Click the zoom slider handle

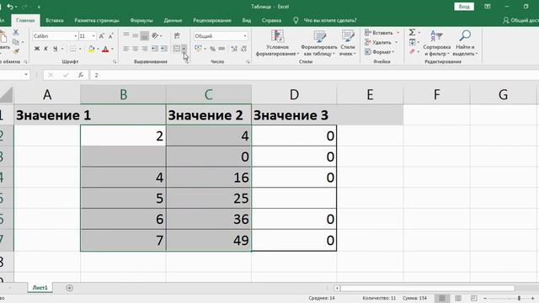click(519, 298)
